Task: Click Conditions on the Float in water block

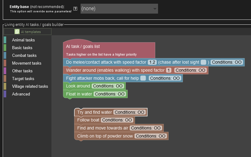Action: coord(110,94)
